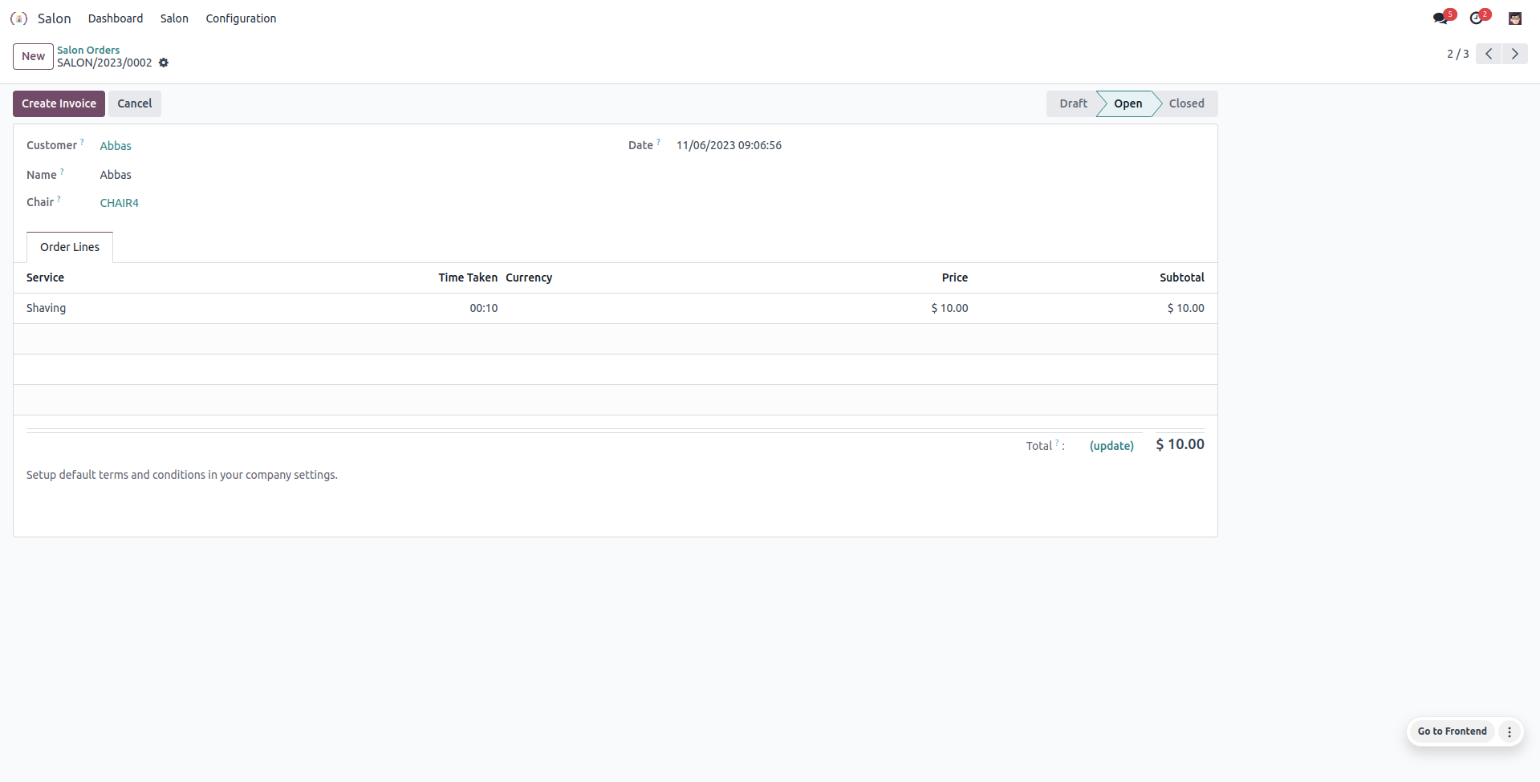Select the Open status stage
Screen dimensions: 1540x782
click(x=1128, y=103)
